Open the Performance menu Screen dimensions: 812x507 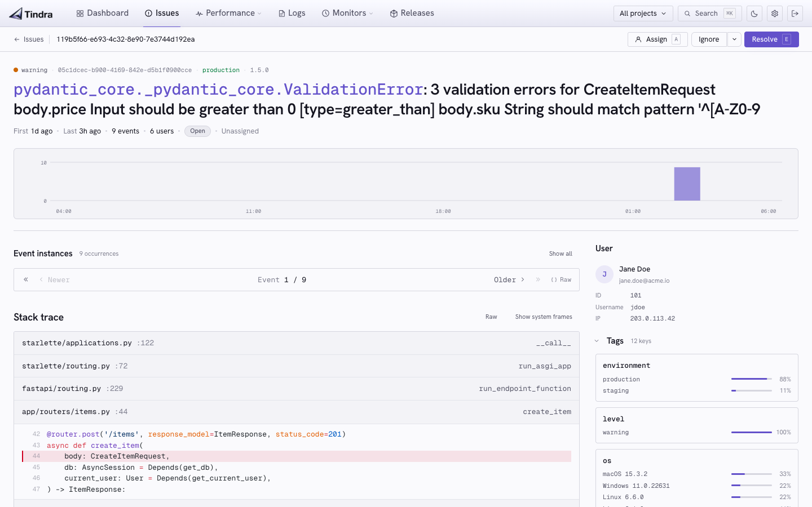point(228,13)
